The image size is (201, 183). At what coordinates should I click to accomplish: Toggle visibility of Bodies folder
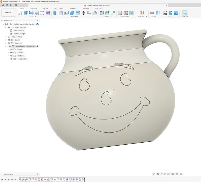click(11, 53)
